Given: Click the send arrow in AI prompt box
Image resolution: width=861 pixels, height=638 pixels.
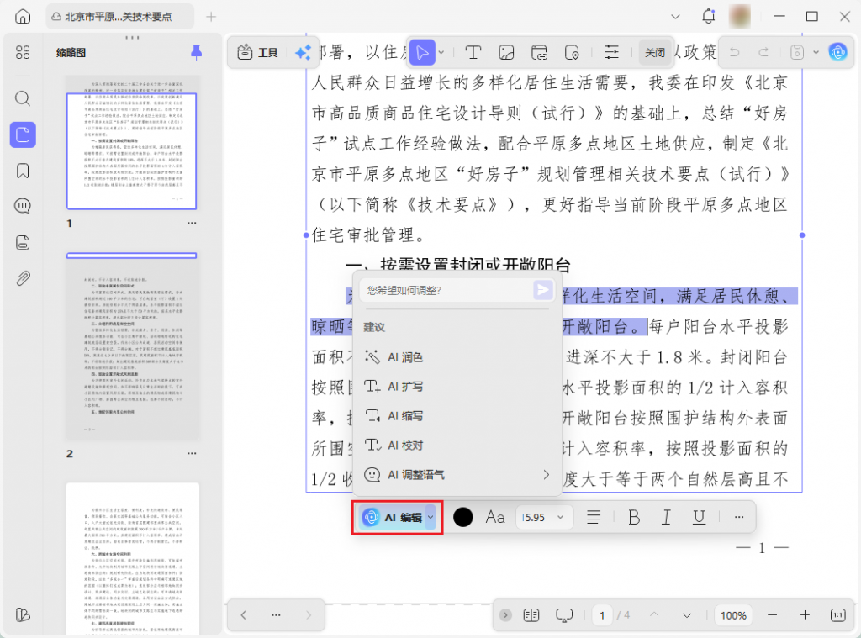Looking at the screenshot, I should [543, 290].
